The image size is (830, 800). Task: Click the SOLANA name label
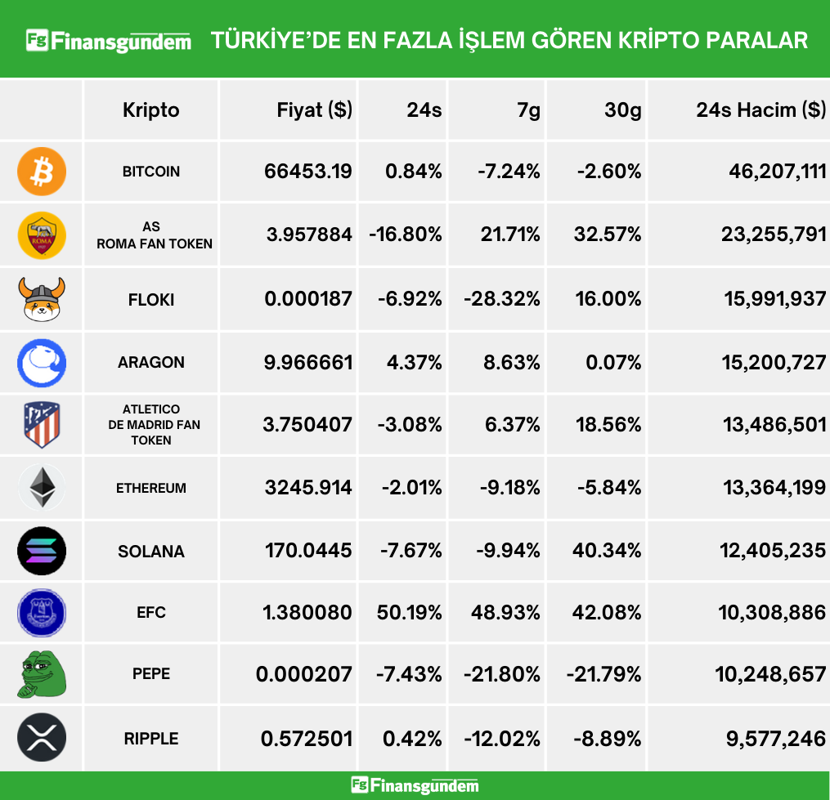(x=151, y=552)
